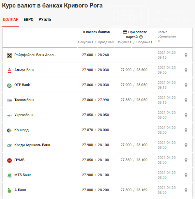195x199 pixels.
Task: Click the credit card icon in header
Action: click(x=125, y=32)
